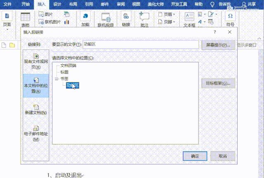Open the WordArt dropdown arrow

point(205,22)
